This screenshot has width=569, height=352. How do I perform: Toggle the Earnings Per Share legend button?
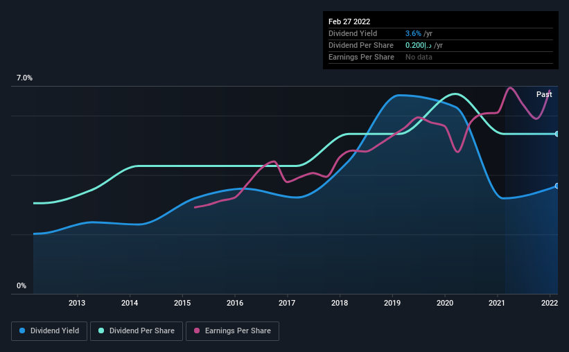click(x=233, y=331)
